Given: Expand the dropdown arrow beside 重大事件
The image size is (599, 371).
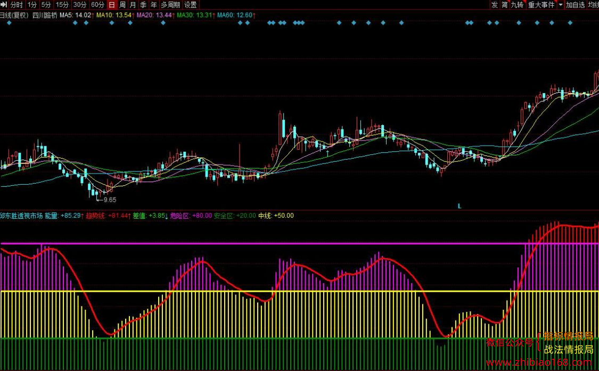Looking at the screenshot, I should coord(561,5).
